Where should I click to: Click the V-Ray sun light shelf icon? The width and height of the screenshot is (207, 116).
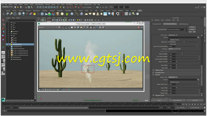[101, 14]
